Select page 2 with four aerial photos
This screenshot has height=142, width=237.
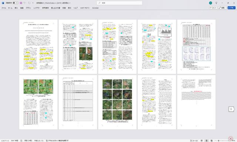78,47
